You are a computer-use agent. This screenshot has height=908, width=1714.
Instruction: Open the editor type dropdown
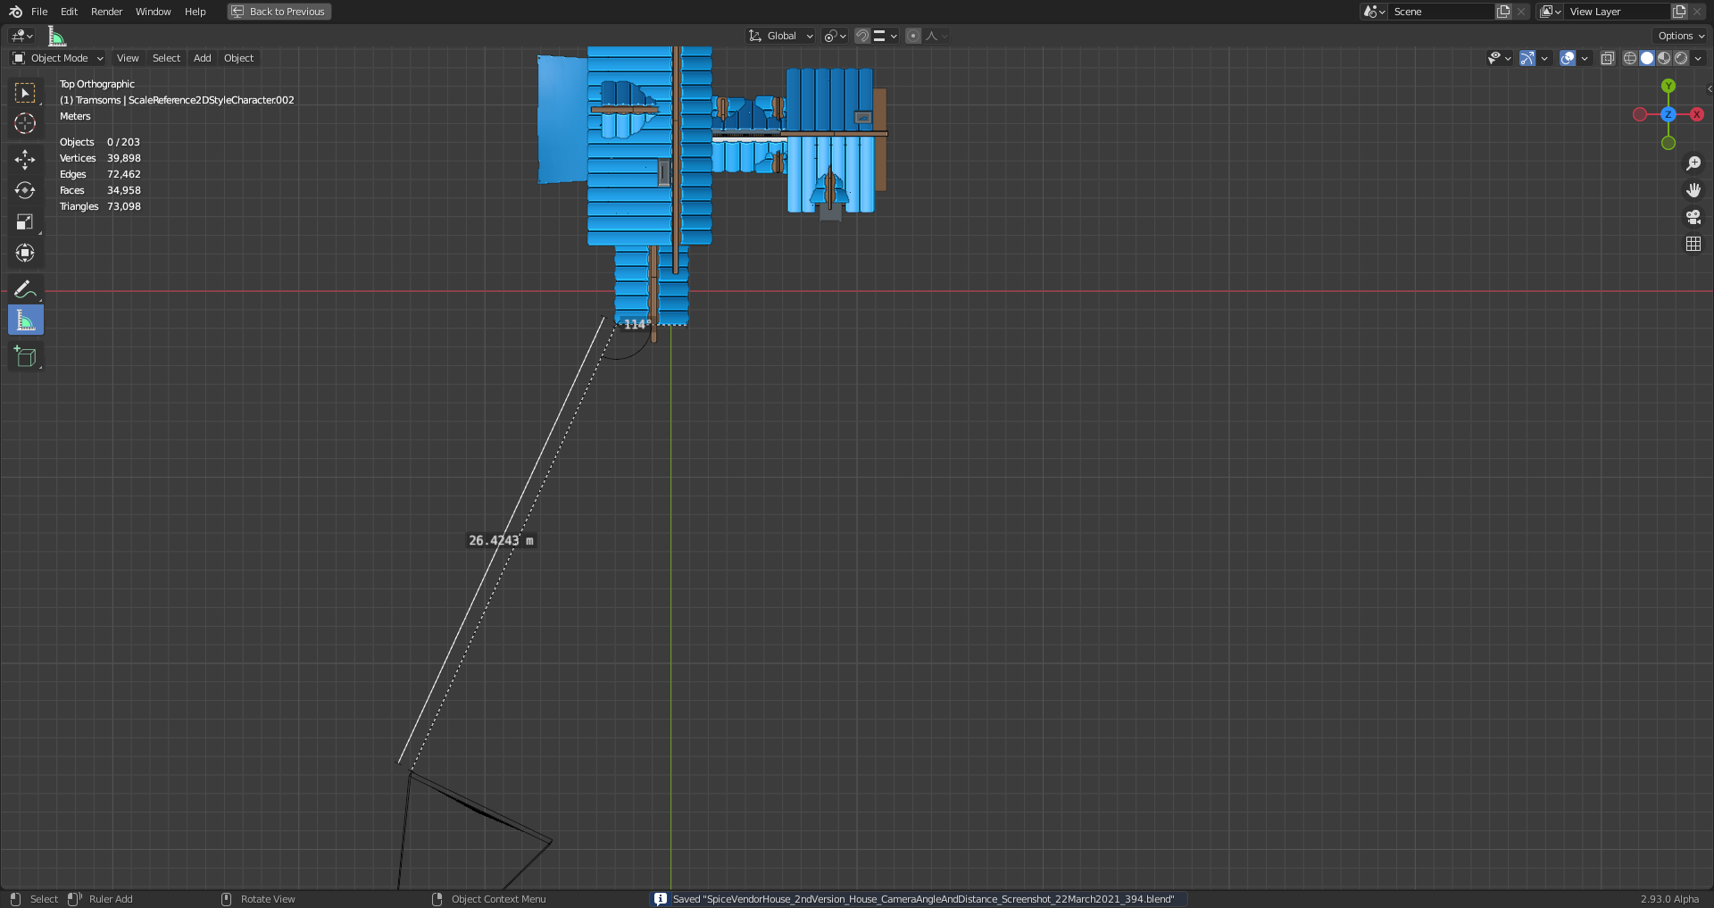pyautogui.click(x=21, y=36)
